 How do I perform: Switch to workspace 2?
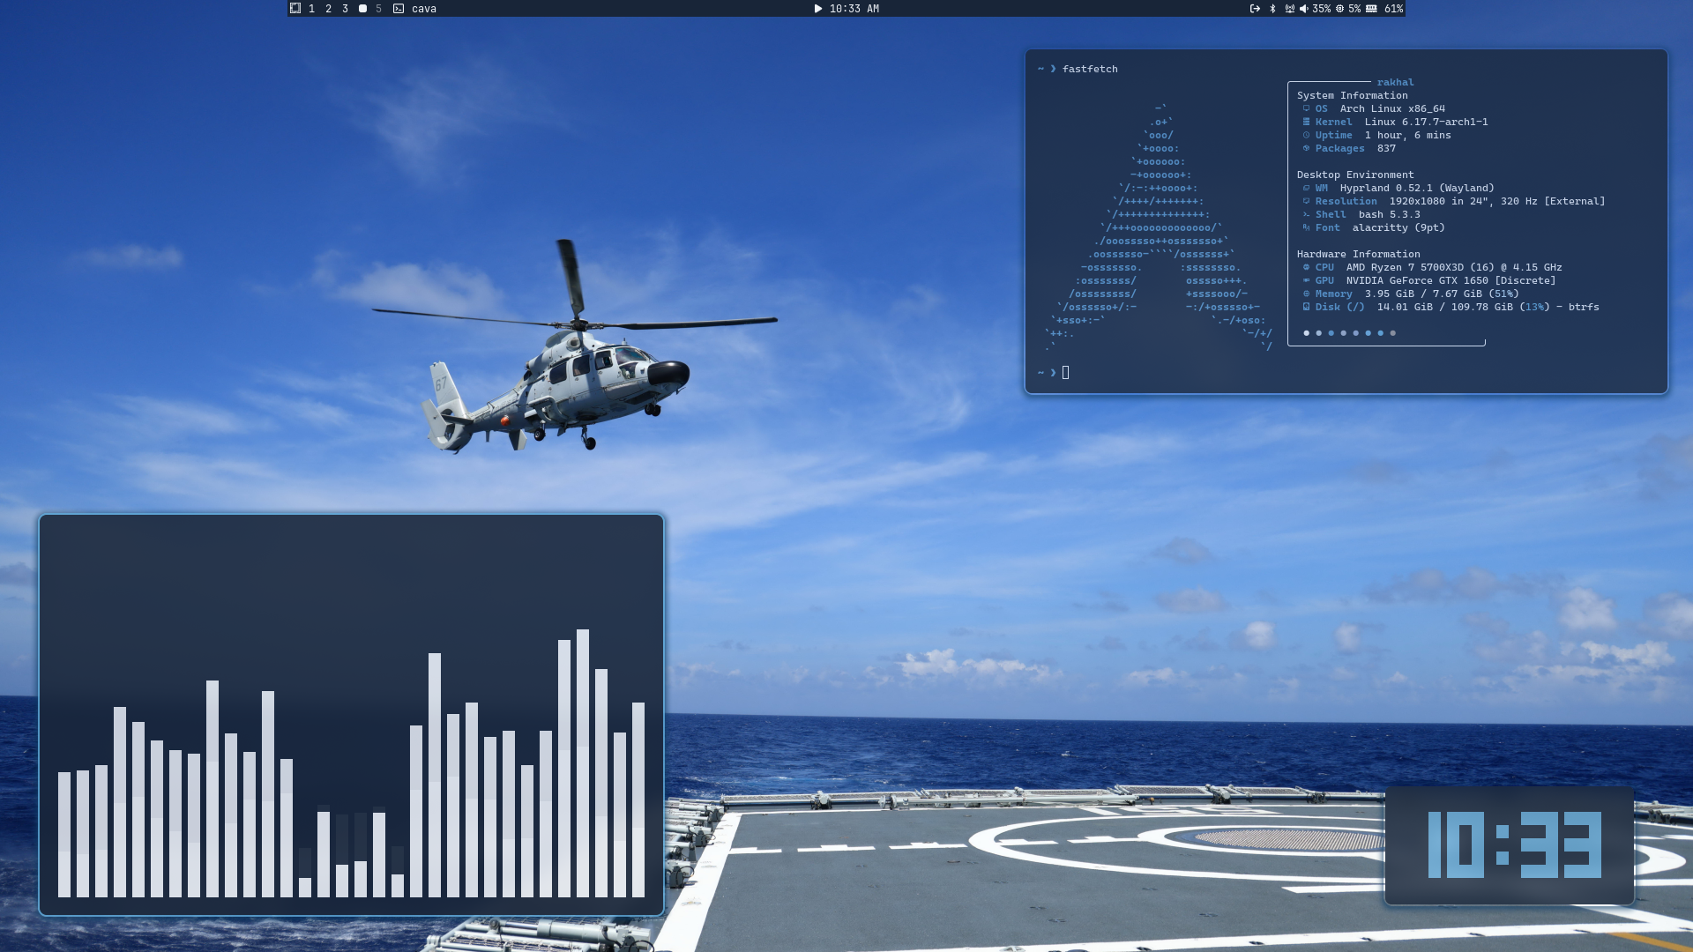pyautogui.click(x=328, y=9)
